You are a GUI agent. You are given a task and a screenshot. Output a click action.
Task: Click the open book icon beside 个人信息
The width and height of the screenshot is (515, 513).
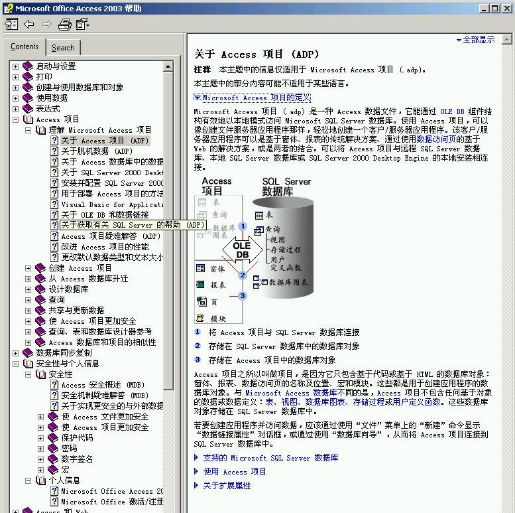click(x=40, y=480)
